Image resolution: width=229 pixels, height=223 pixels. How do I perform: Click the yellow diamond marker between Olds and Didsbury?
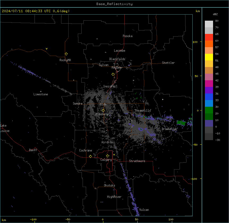pos(103,110)
